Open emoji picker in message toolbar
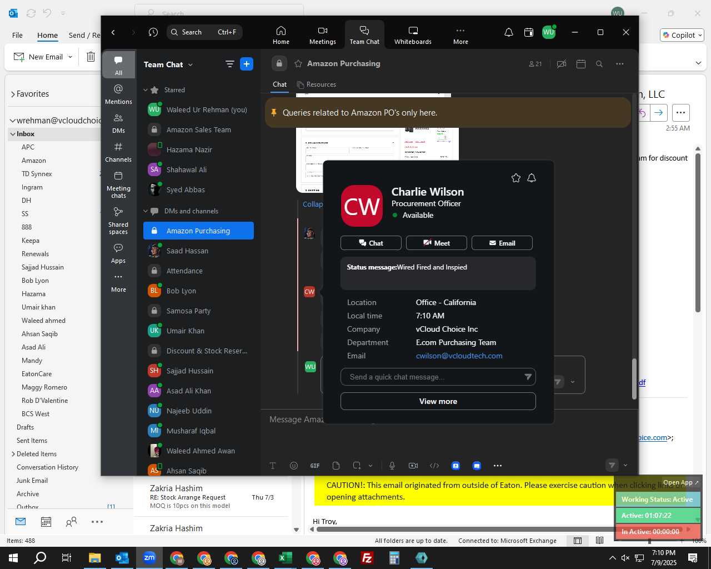Screen dimensions: 711x569 point(294,466)
